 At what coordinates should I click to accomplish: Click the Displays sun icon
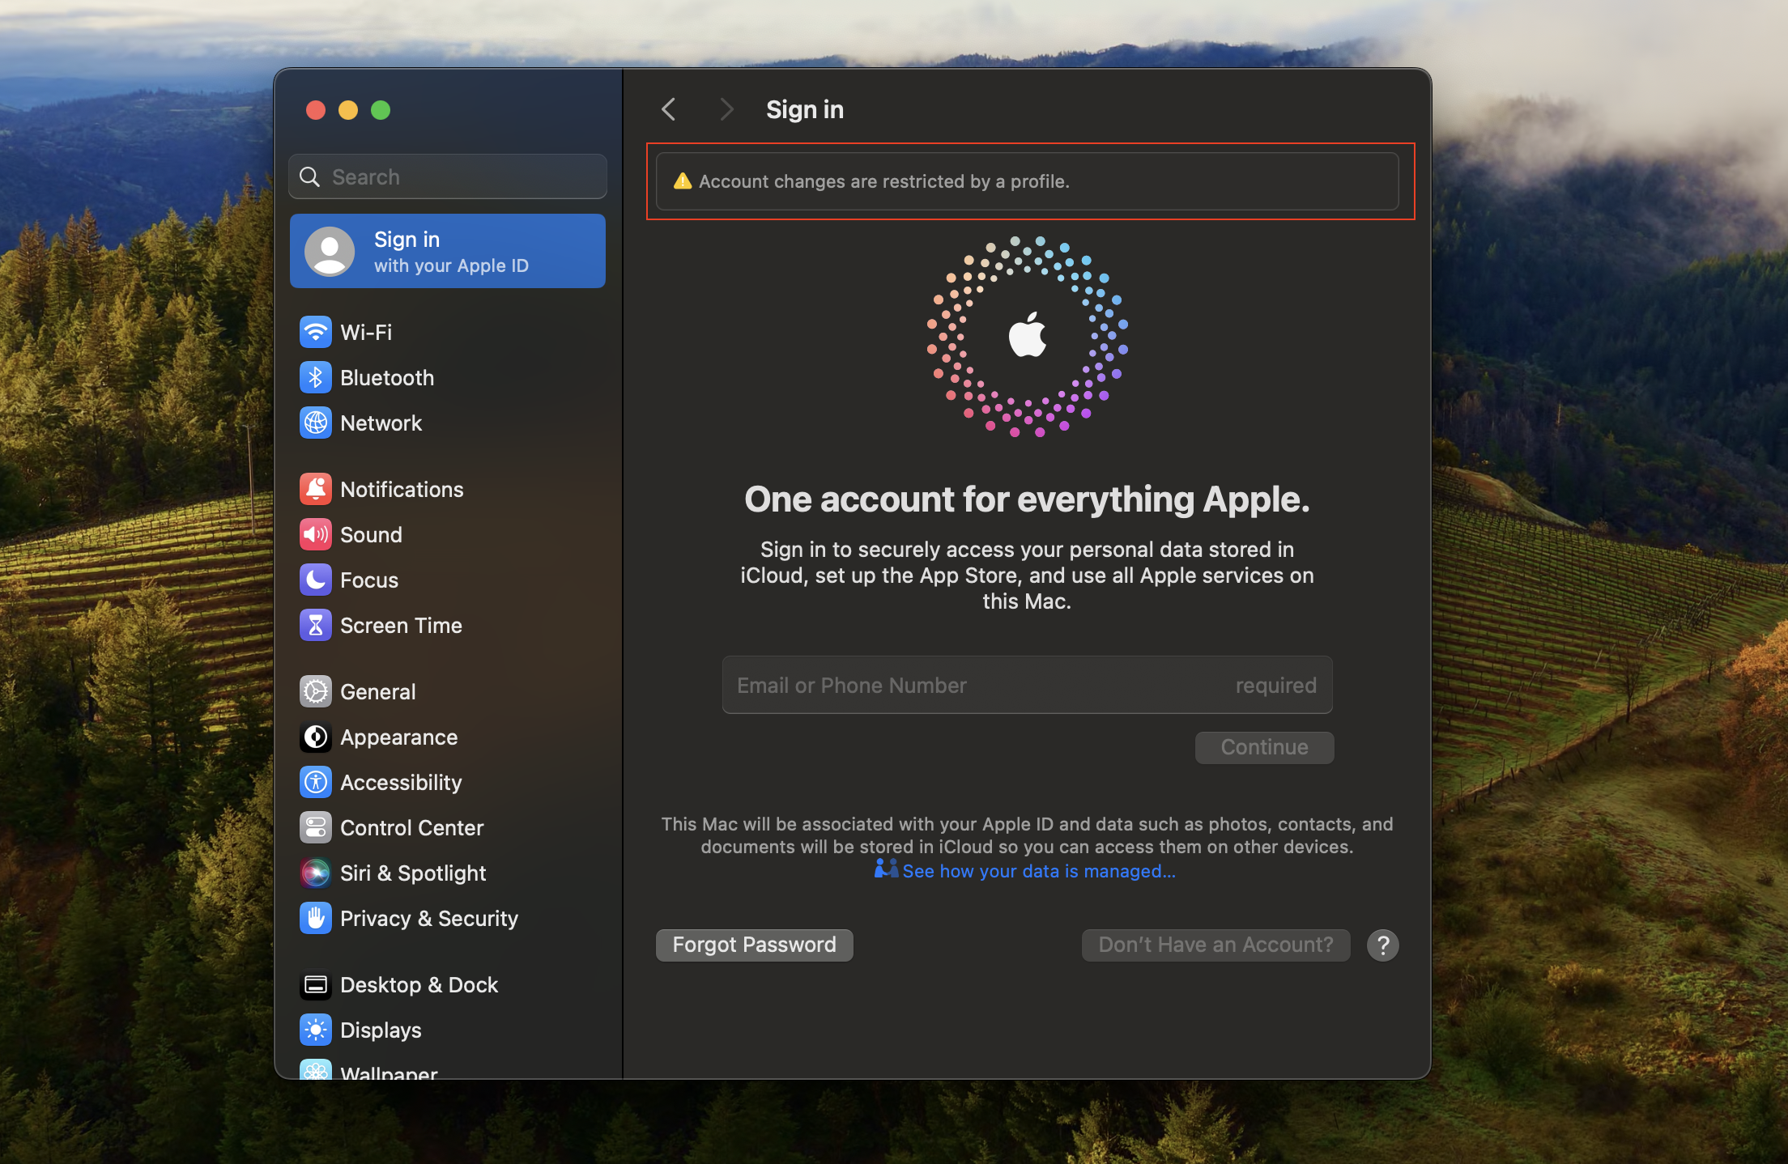(316, 1030)
